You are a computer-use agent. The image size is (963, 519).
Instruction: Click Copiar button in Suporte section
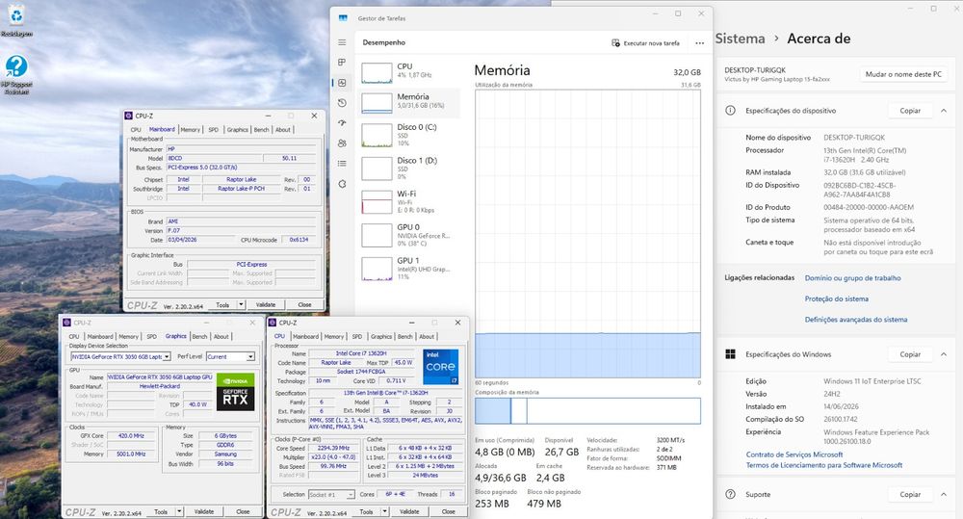(x=910, y=494)
